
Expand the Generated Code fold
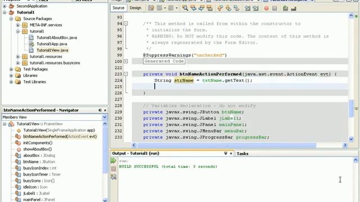tap(125, 61)
